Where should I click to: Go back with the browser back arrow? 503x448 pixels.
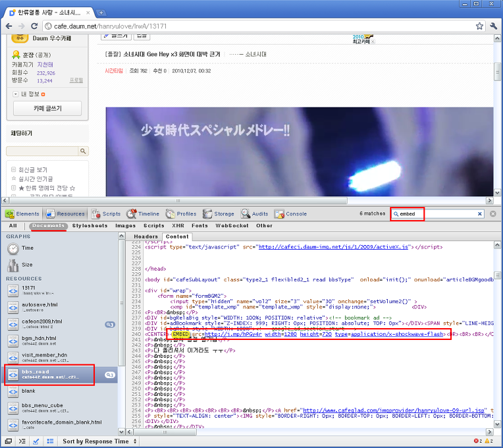[x=9, y=26]
